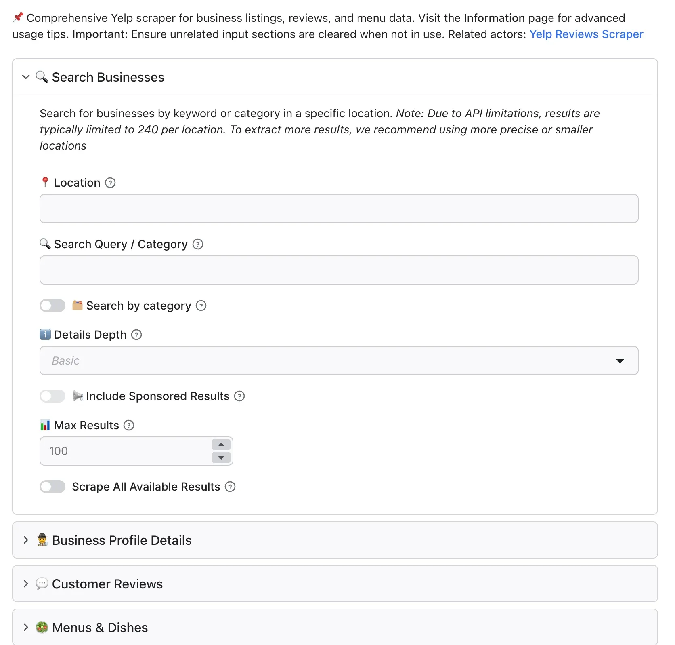
Task: Expand the Customer Reviews section
Action: pos(335,584)
